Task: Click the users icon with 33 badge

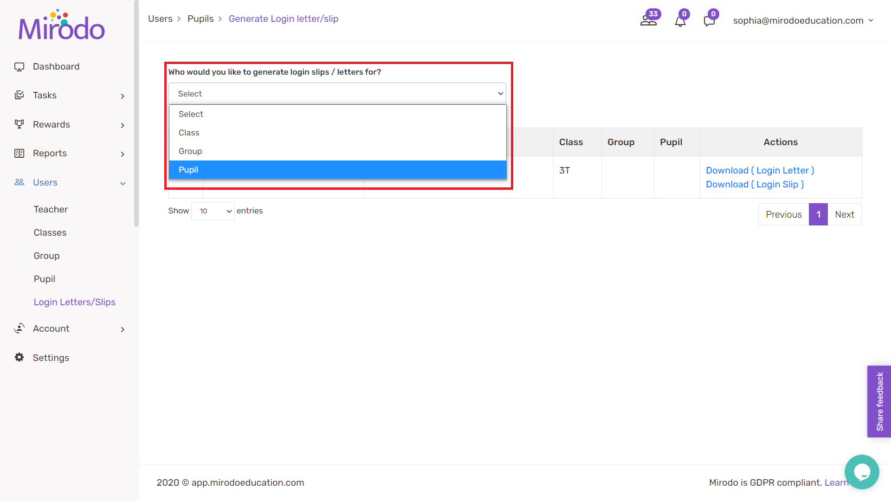Action: [648, 20]
